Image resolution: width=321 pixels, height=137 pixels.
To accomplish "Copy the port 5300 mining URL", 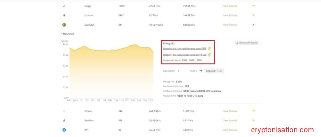I will point(209,48).
